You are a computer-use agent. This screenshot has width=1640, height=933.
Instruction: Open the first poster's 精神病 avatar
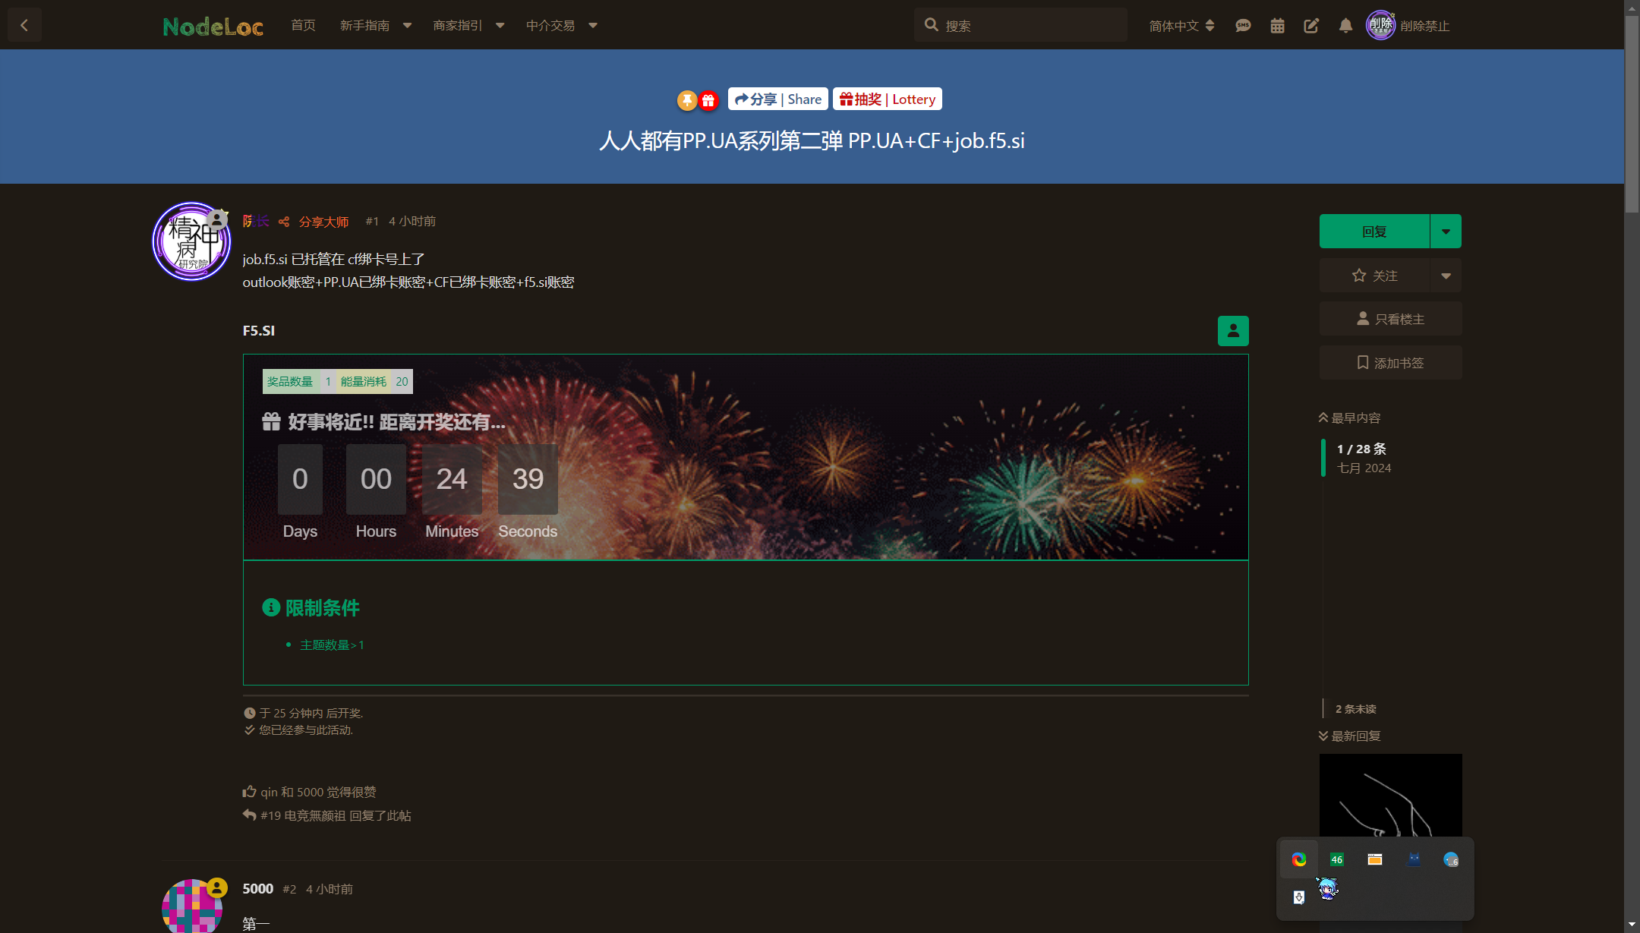click(x=191, y=241)
